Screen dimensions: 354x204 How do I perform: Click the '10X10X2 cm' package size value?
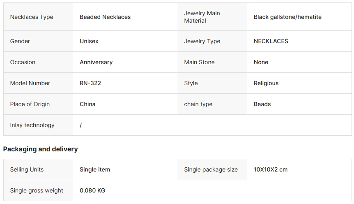(x=271, y=169)
